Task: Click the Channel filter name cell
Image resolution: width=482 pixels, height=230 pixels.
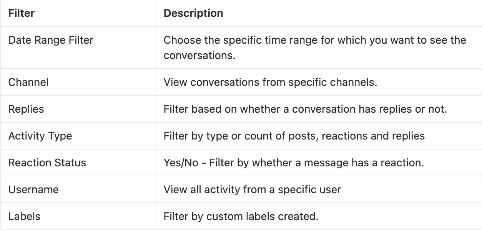Action: tap(28, 82)
